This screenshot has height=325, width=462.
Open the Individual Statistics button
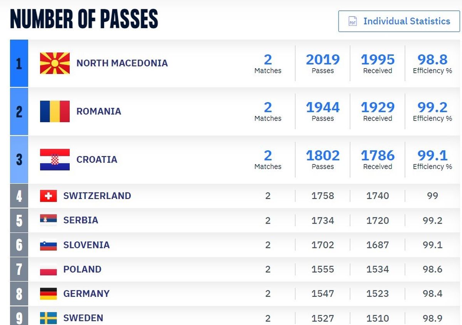pos(399,21)
